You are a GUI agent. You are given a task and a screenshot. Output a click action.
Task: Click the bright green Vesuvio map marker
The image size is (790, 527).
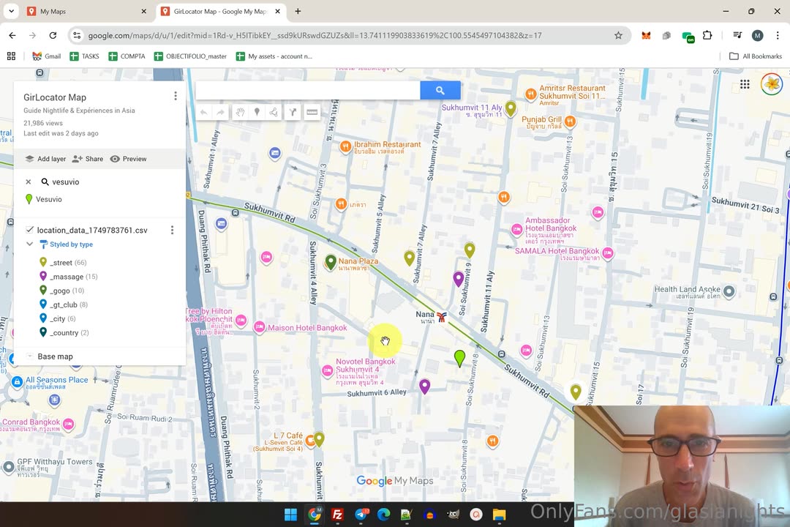[x=459, y=358]
